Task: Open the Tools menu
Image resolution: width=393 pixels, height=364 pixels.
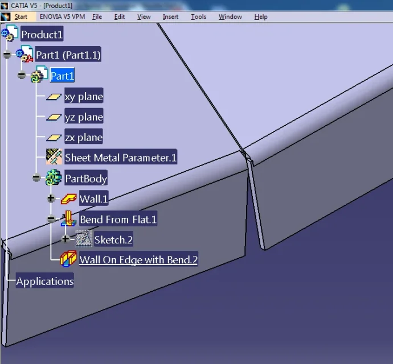Action: (x=199, y=16)
